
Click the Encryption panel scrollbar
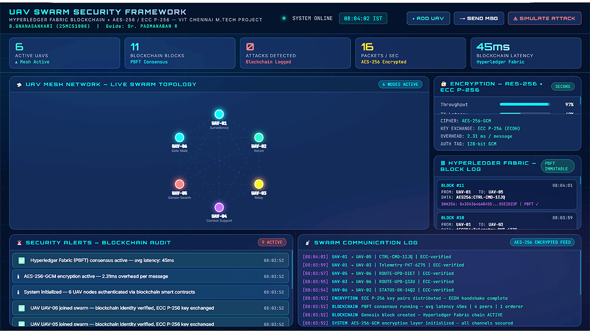coord(580,101)
